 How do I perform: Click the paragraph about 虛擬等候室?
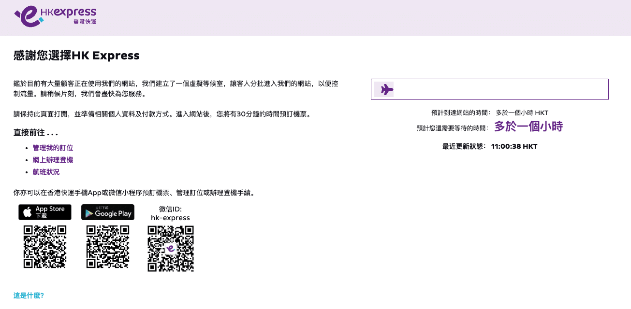[176, 88]
